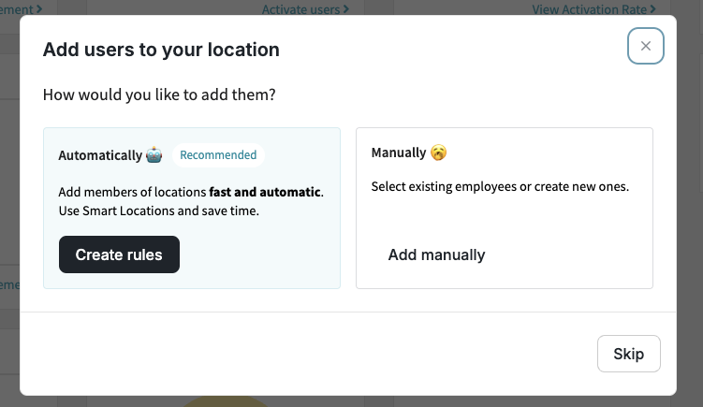This screenshot has width=703, height=407.
Task: Click the 'Add users to your location' title
Action: coord(161,50)
